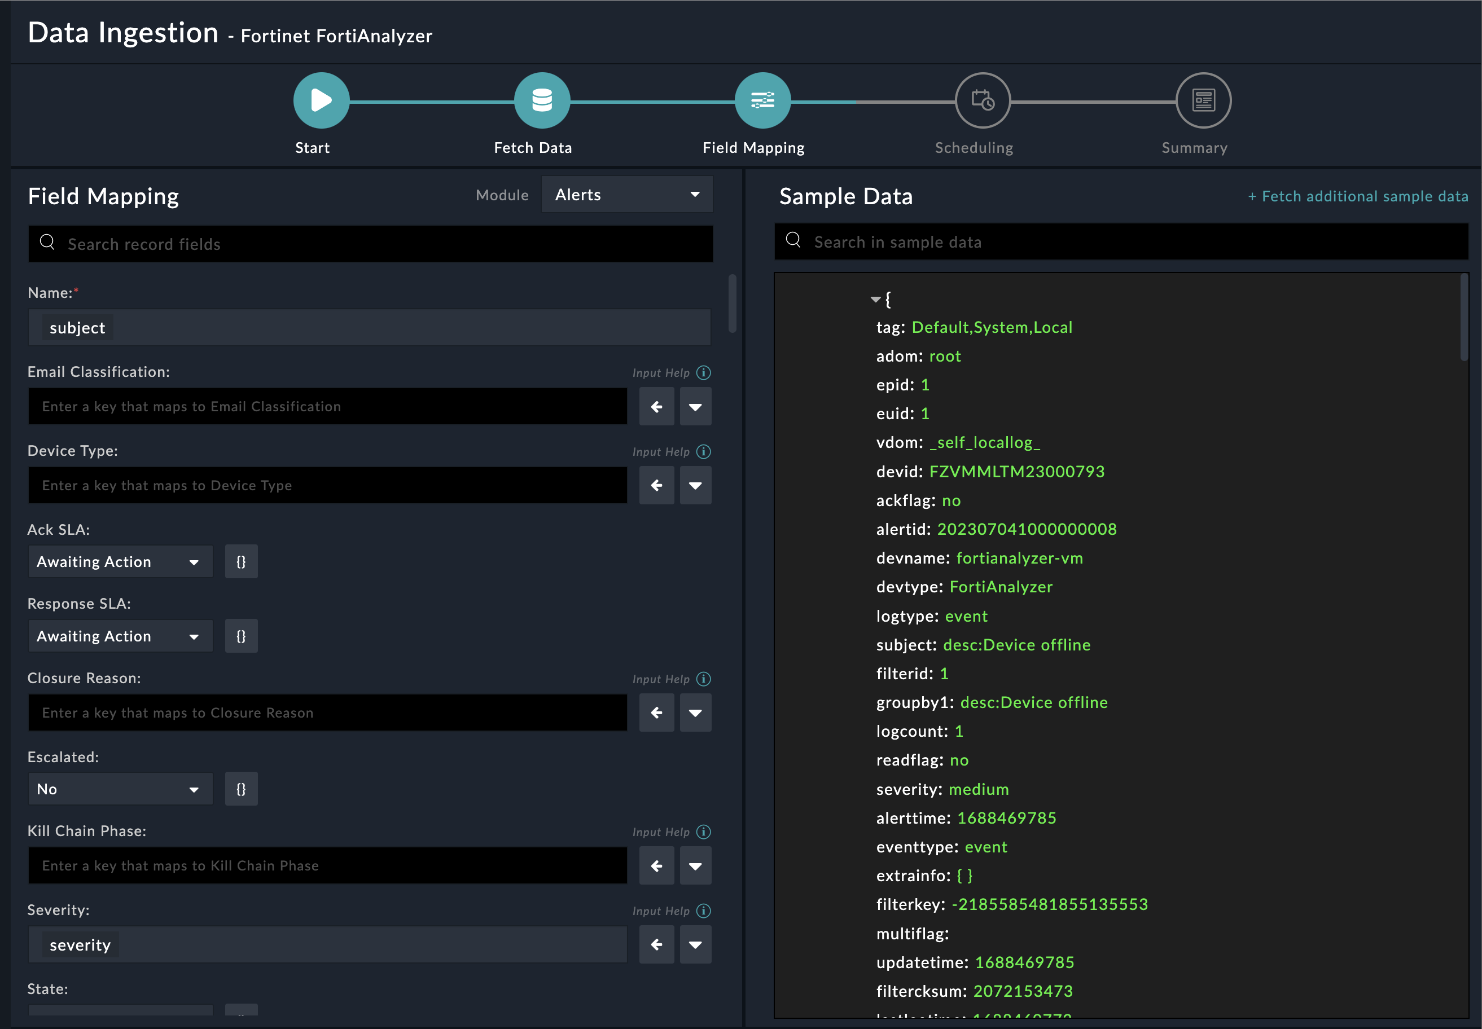Toggle the braces button beside Escalated

(241, 789)
